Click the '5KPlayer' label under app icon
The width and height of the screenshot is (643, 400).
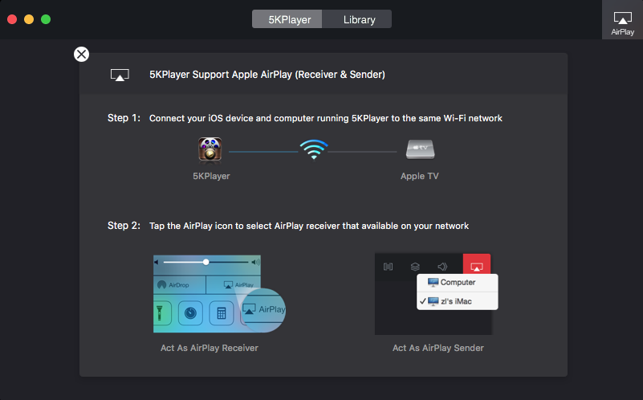211,176
